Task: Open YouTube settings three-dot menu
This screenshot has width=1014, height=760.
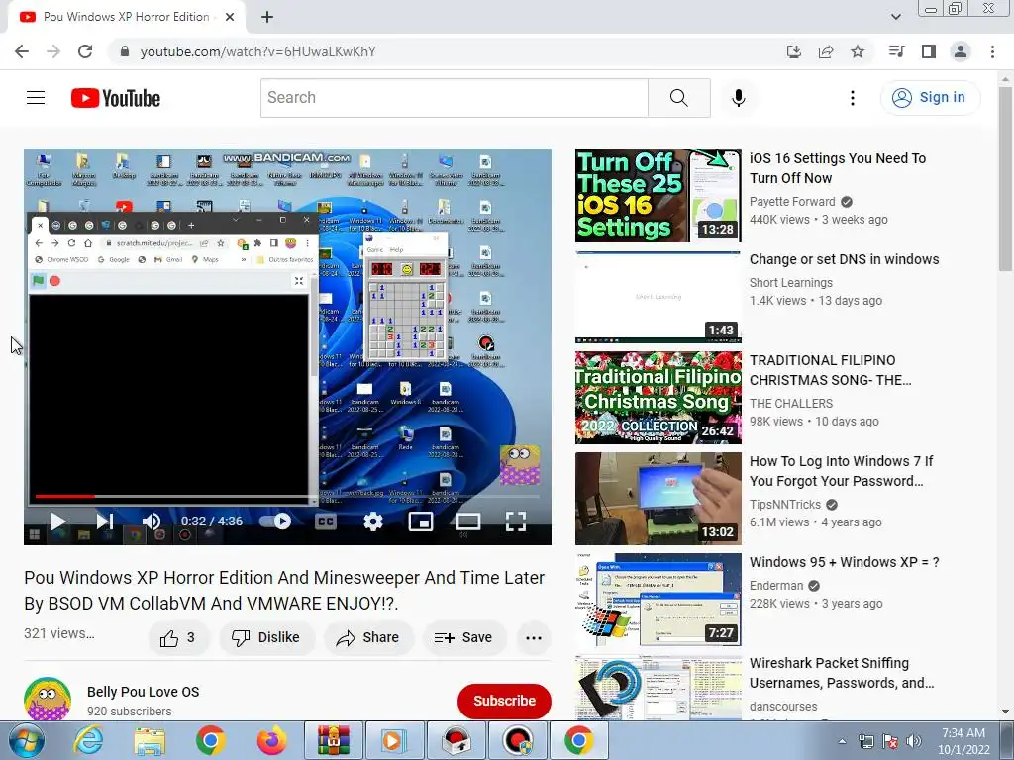Action: point(853,98)
